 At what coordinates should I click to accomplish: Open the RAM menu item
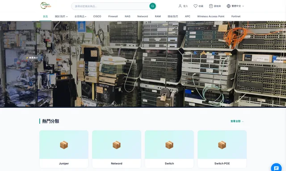tap(158, 16)
